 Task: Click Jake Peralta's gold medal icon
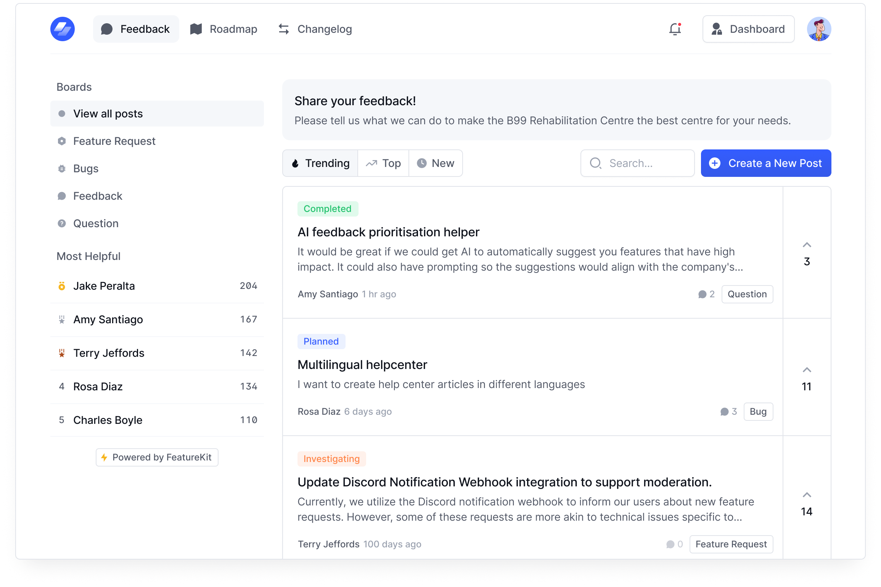[62, 286]
